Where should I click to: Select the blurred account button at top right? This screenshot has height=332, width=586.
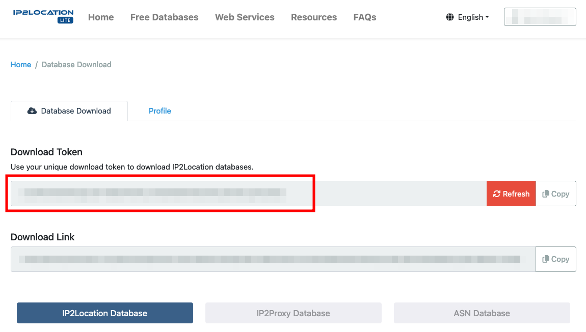point(540,17)
